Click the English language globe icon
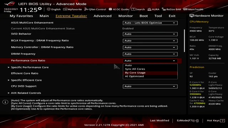Screen dimensions: 228x128 (48, 9)
